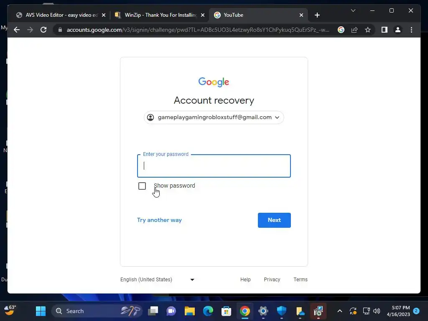
Task: Click the Account recovery heading
Action: click(214, 100)
